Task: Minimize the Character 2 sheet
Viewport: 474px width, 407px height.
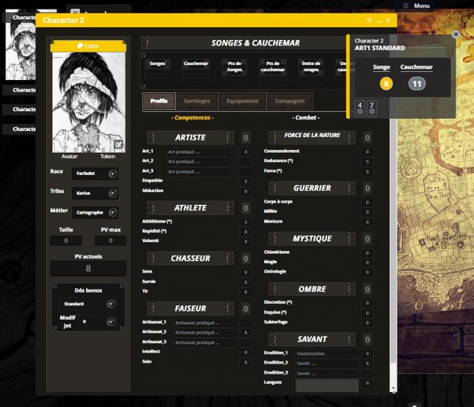Action: coord(379,21)
